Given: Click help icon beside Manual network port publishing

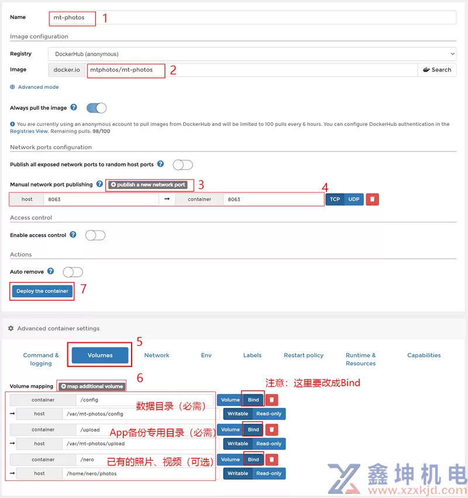Looking at the screenshot, I should (99, 184).
